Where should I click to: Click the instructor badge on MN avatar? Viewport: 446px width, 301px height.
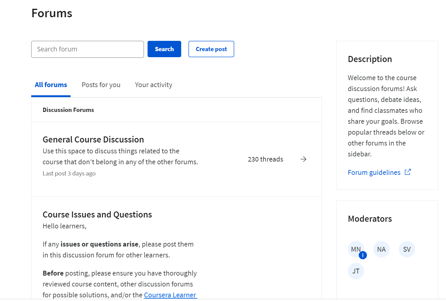[362, 255]
